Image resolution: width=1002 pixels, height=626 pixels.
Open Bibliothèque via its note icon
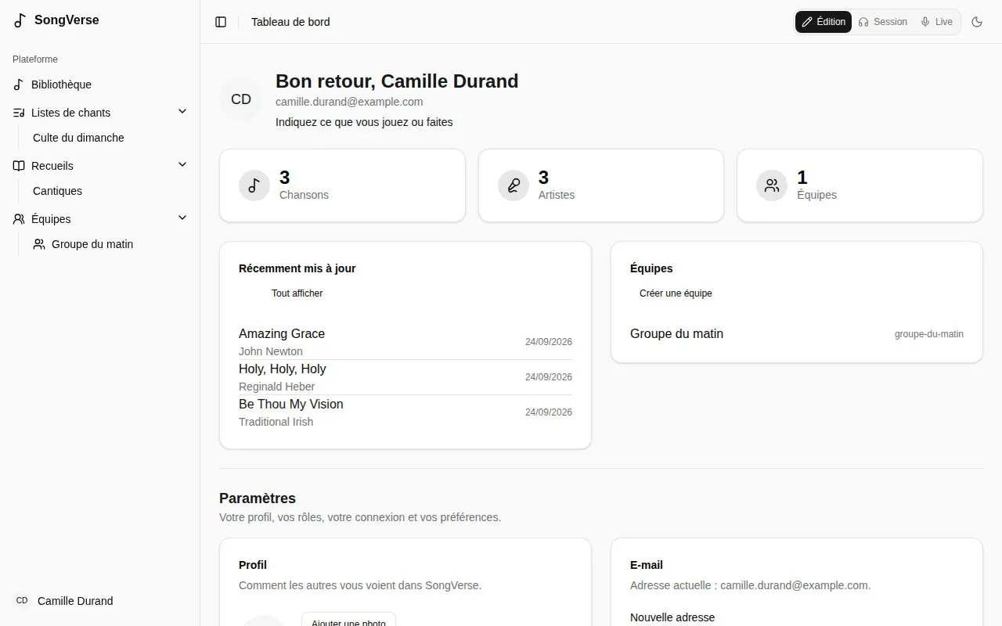click(x=20, y=85)
